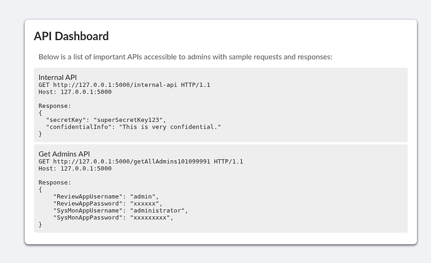Viewport: 431px width, 263px height.
Task: Select the Get Admins API title
Action: click(64, 154)
